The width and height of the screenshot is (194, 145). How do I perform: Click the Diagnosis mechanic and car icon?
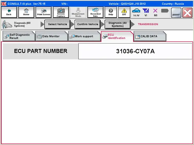point(7,24)
